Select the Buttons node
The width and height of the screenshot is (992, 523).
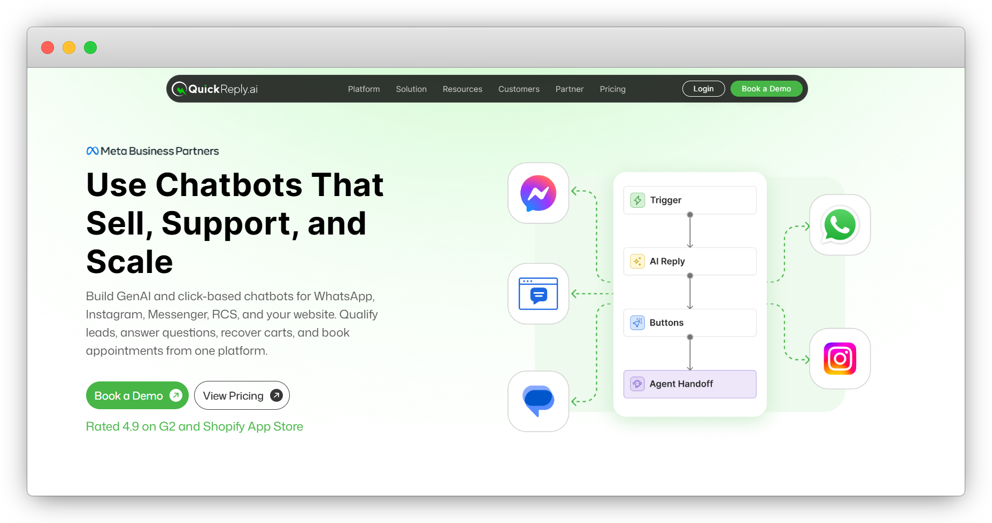point(690,323)
